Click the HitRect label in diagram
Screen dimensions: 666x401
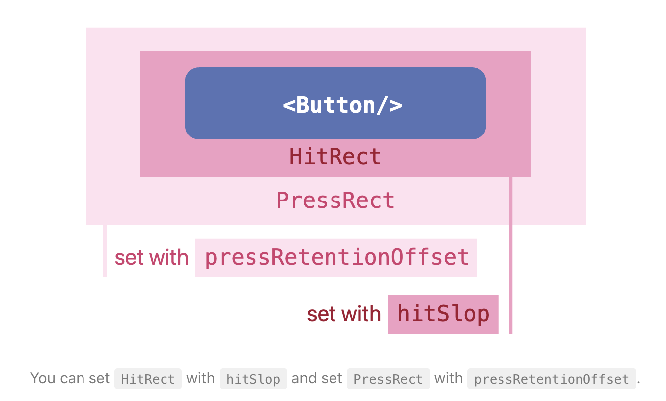coord(335,157)
